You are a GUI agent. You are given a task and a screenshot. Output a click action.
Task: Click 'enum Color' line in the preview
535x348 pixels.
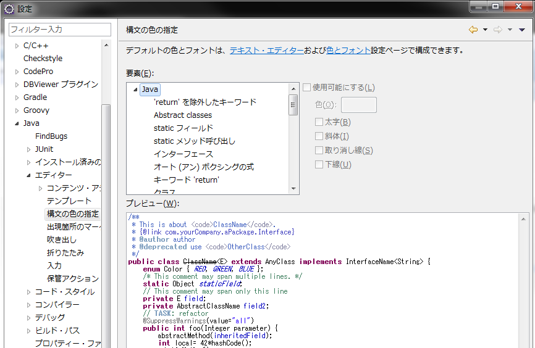[203, 269]
